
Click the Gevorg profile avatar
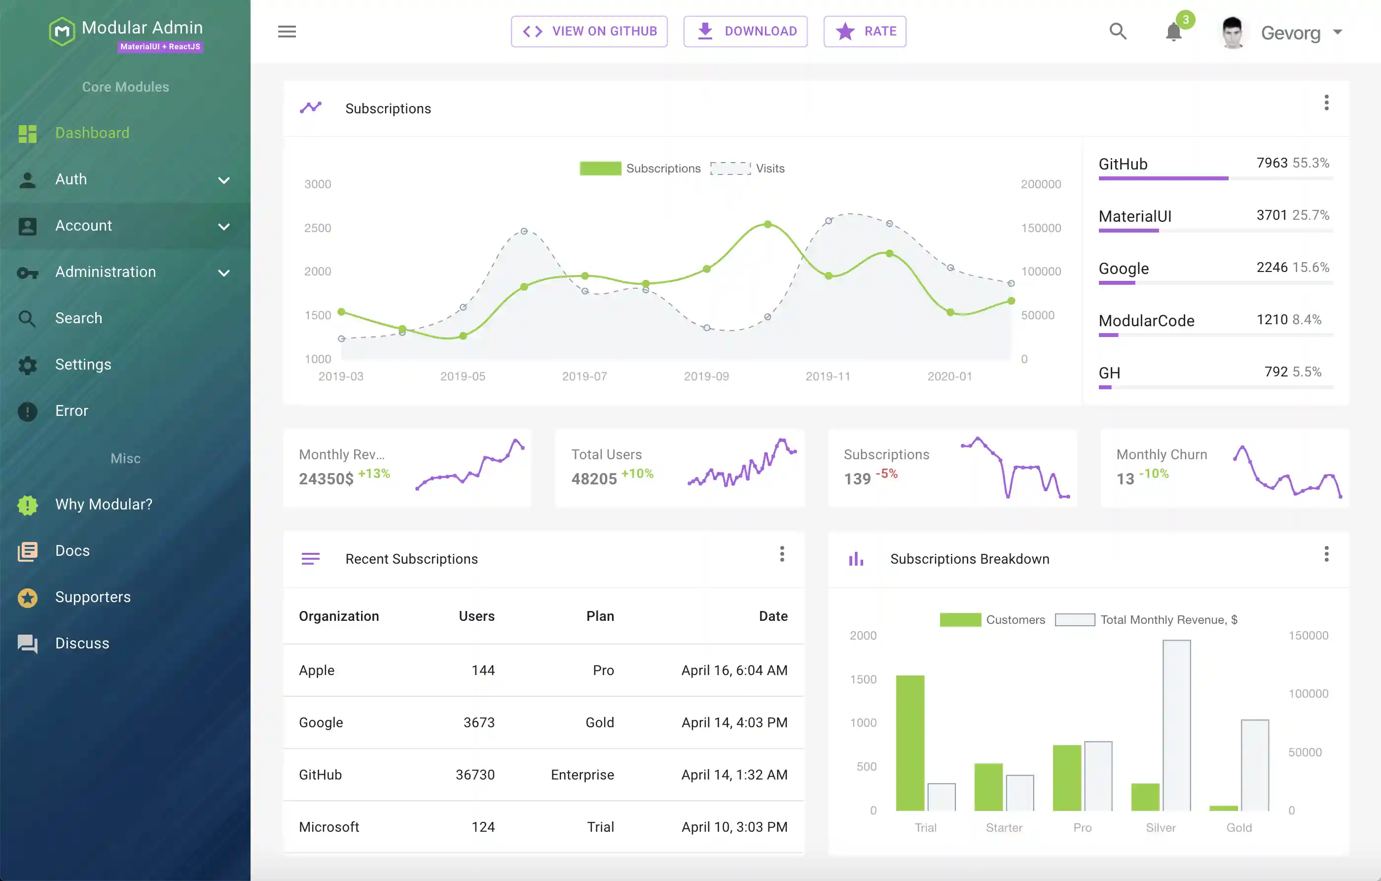[1233, 33]
